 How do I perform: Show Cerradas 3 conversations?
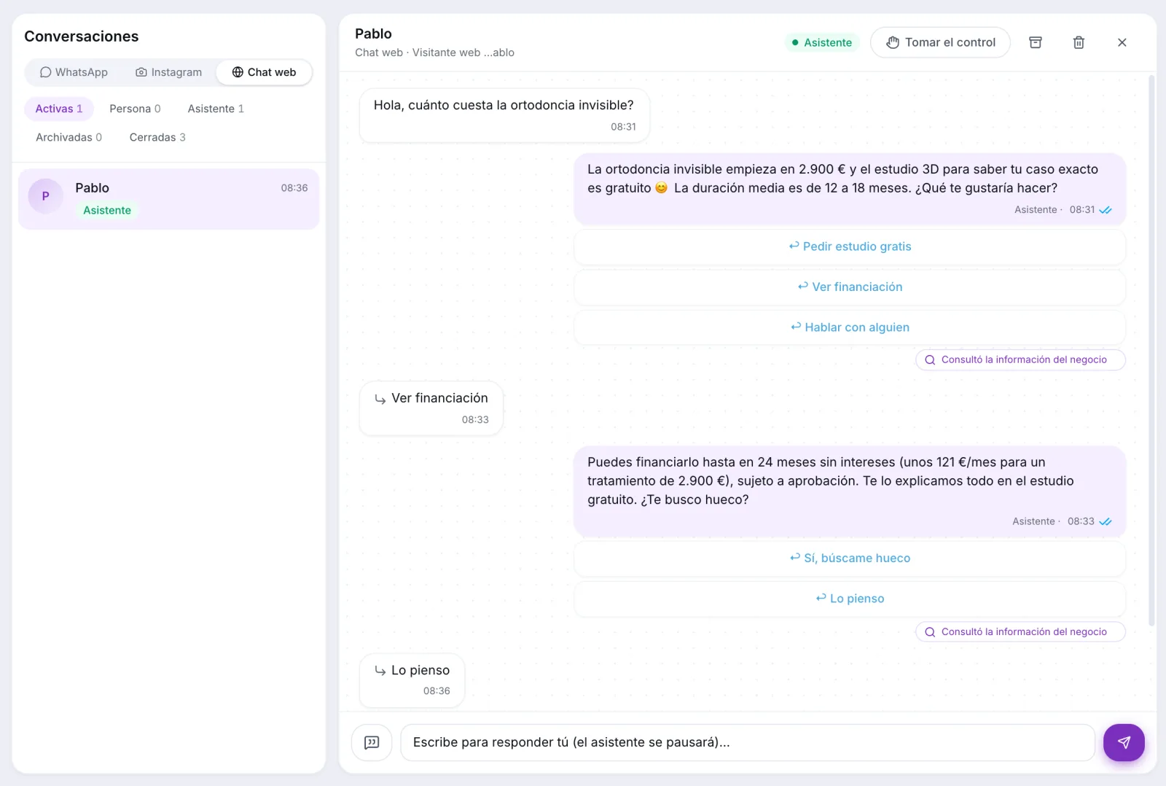[157, 137]
